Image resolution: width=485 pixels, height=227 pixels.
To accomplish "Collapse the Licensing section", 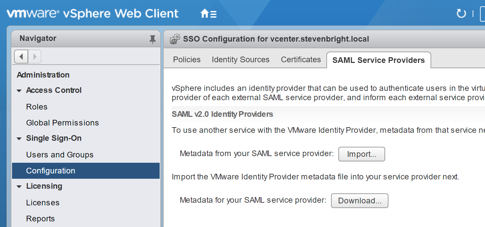I will pyautogui.click(x=19, y=187).
